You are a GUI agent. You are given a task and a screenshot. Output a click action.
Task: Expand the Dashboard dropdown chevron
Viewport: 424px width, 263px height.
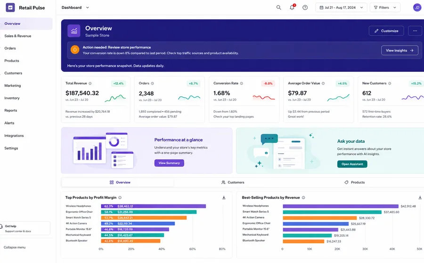pos(87,8)
